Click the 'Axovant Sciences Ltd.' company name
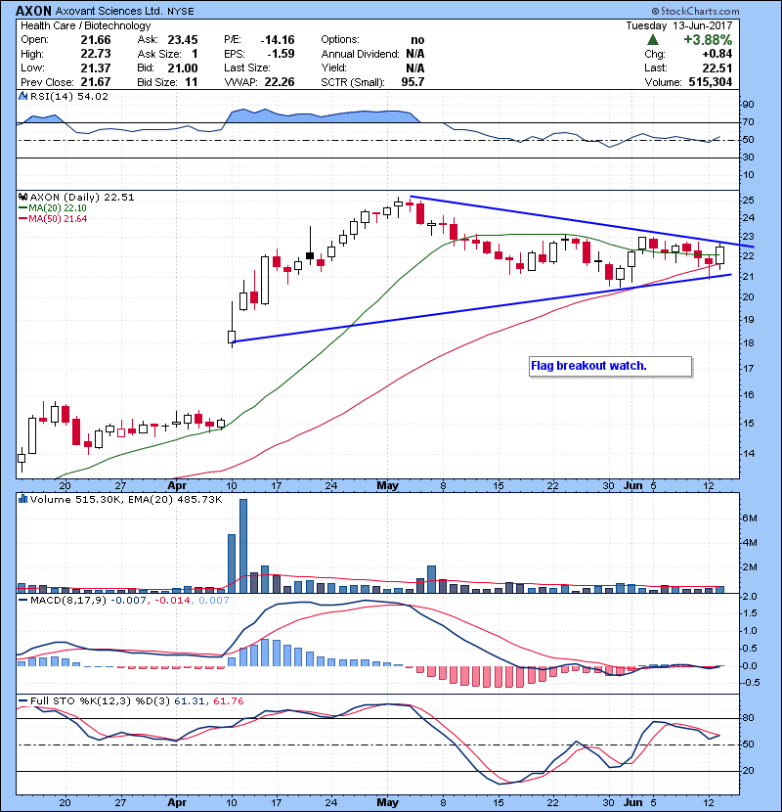The width and height of the screenshot is (782, 812). [x=109, y=11]
